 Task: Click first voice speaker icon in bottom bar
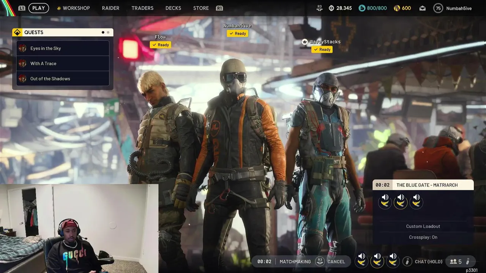pyautogui.click(x=361, y=260)
